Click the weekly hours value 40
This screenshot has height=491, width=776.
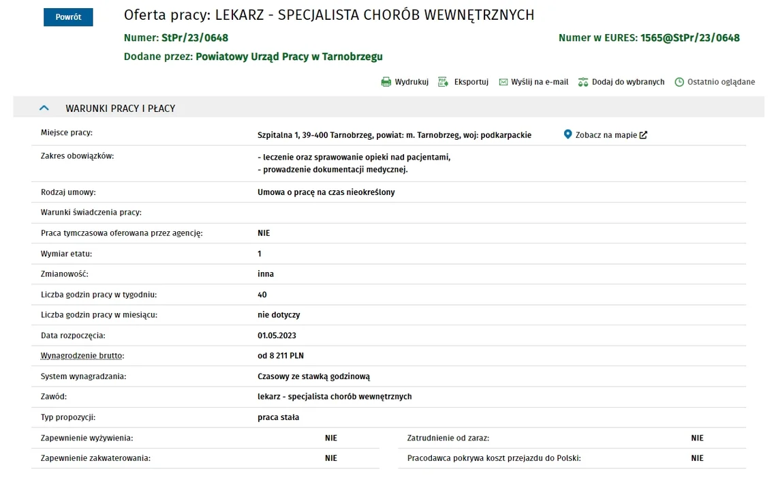pyautogui.click(x=262, y=295)
